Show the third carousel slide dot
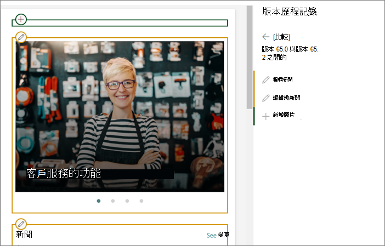The width and height of the screenshot is (385, 246). [x=127, y=201]
